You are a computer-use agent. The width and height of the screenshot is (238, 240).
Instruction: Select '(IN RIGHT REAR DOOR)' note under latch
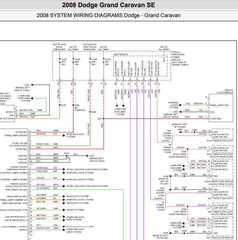tap(221, 157)
